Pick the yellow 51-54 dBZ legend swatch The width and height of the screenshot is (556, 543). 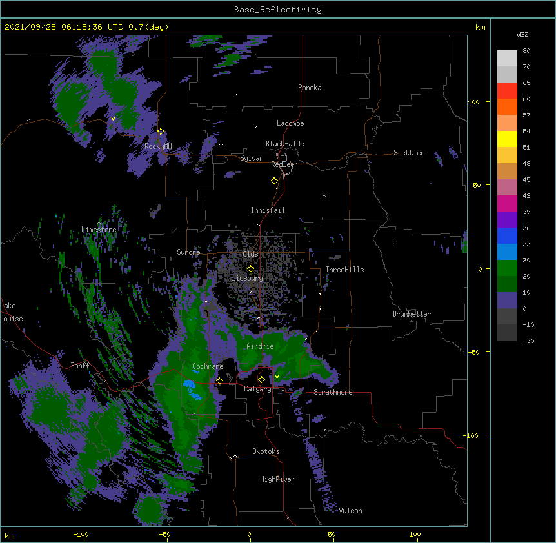pyautogui.click(x=507, y=139)
